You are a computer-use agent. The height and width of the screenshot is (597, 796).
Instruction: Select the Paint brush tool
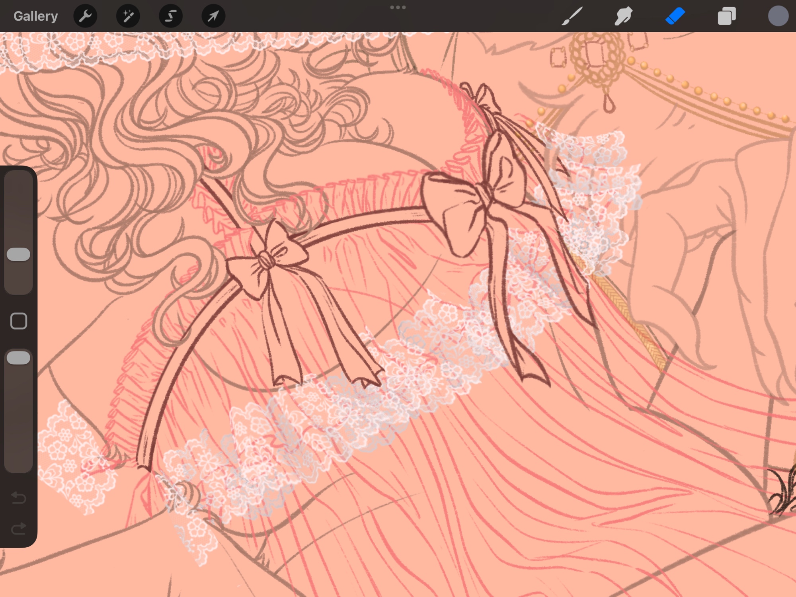(572, 16)
